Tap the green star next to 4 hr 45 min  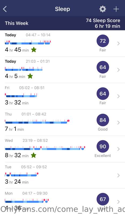coord(34,50)
